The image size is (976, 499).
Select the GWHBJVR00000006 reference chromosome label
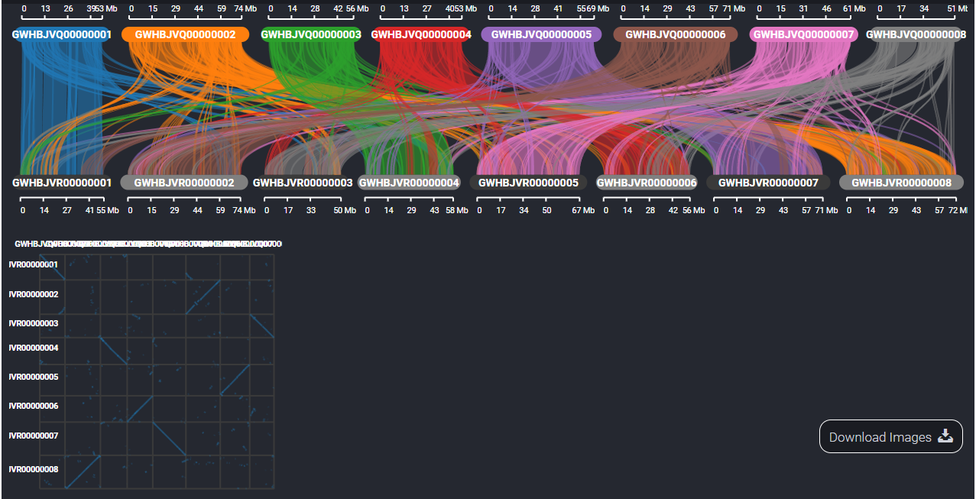647,183
